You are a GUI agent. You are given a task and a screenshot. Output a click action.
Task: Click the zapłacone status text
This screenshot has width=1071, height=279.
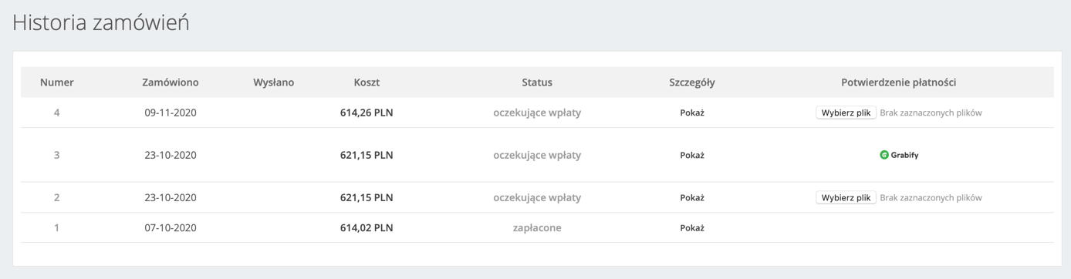pos(537,227)
